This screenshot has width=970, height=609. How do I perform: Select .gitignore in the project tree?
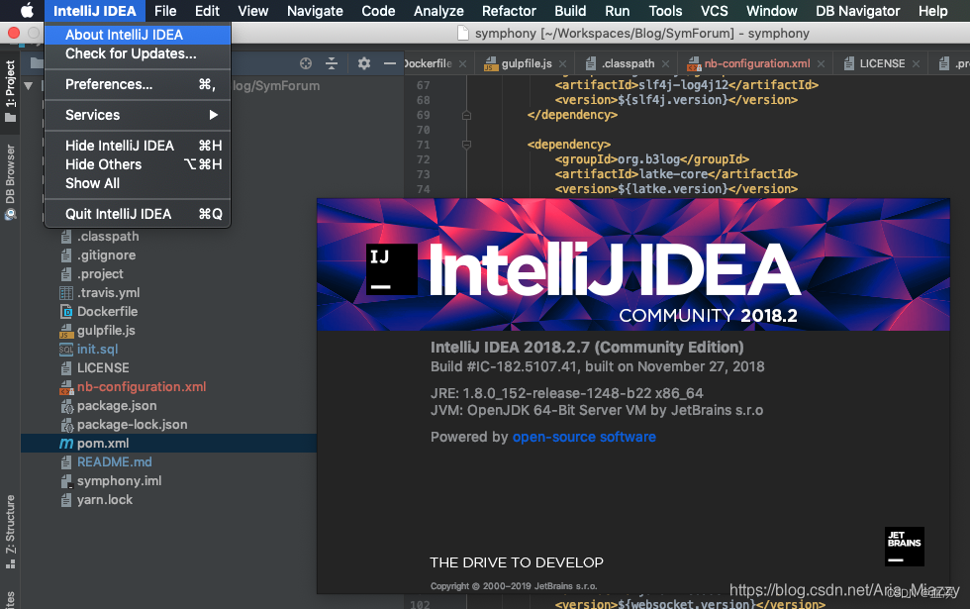click(x=106, y=255)
